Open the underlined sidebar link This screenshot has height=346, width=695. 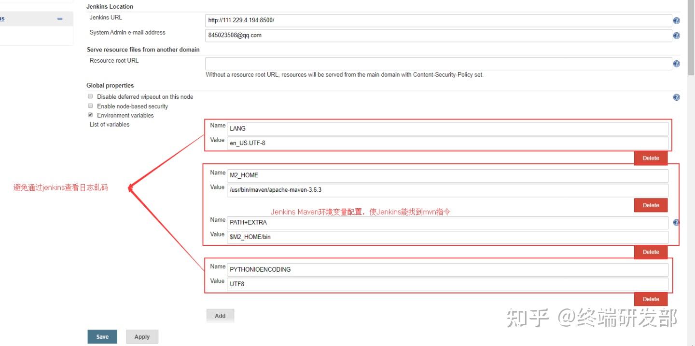click(x=2, y=18)
